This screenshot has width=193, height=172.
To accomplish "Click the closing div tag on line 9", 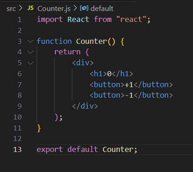I will click(85, 106).
